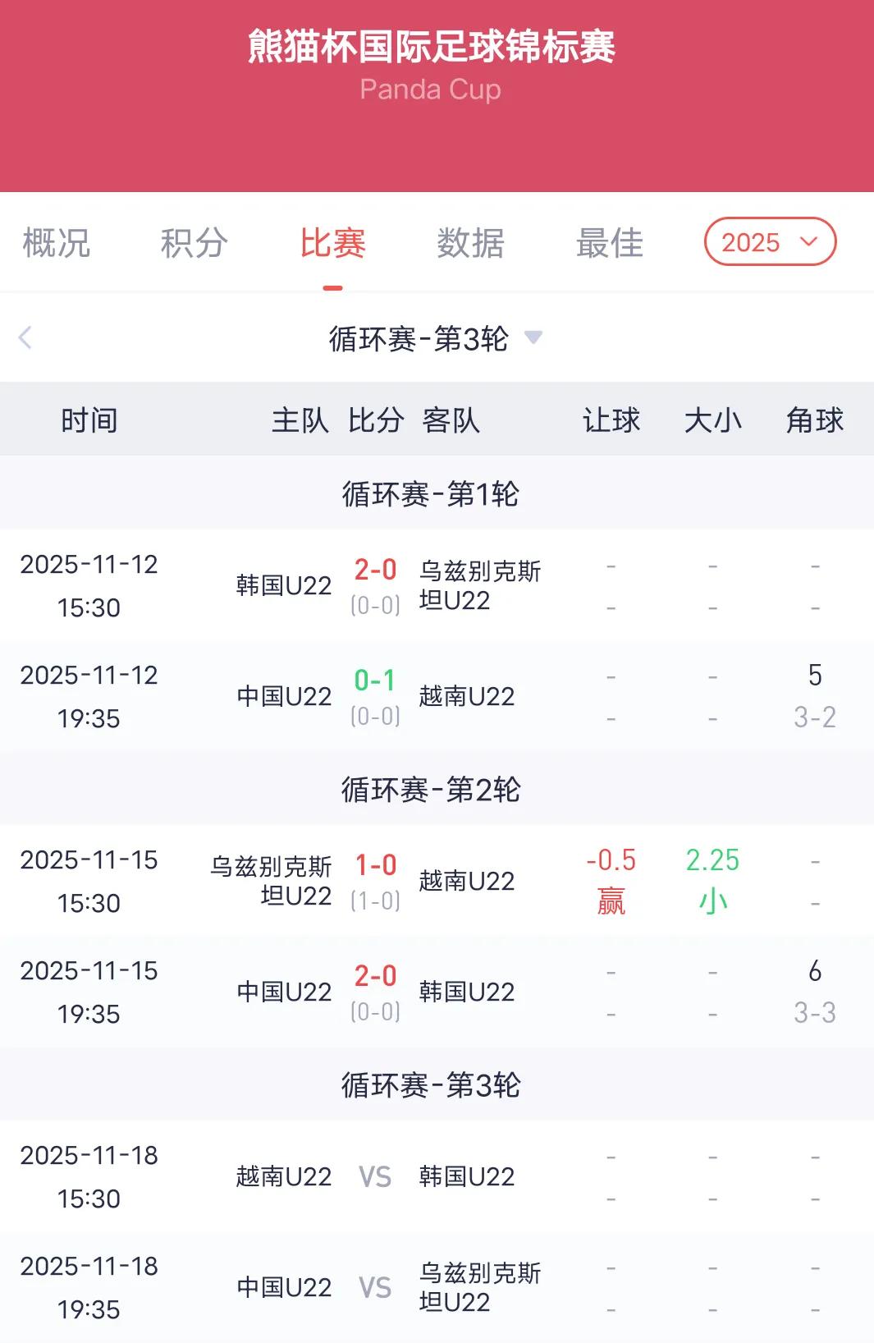Open the 最佳 tab
This screenshot has height=1343, width=874.
click(609, 243)
